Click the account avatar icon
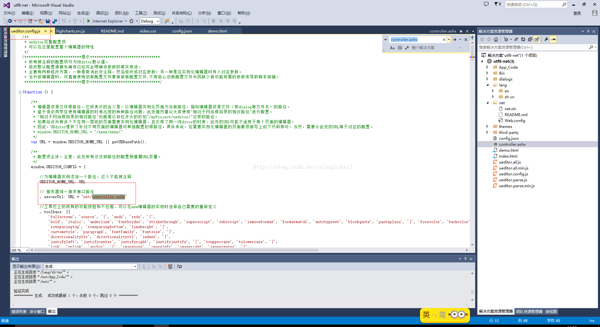The image size is (600, 327). point(595,13)
